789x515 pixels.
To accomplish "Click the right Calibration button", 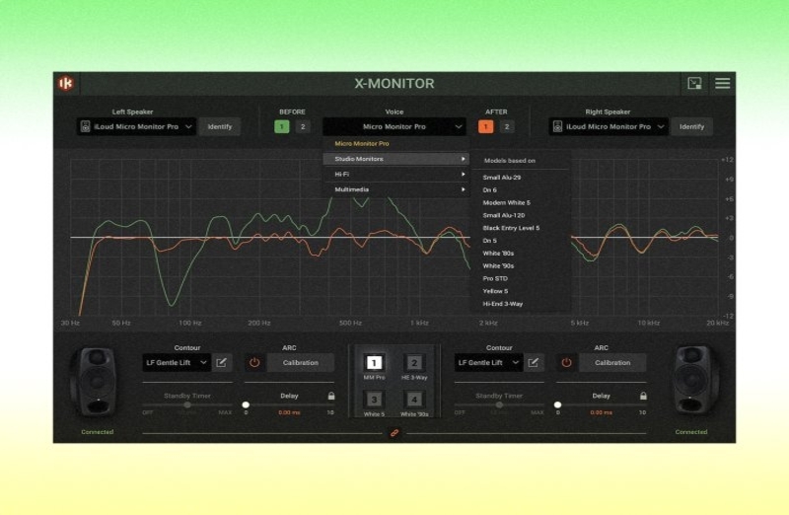I will pyautogui.click(x=612, y=362).
